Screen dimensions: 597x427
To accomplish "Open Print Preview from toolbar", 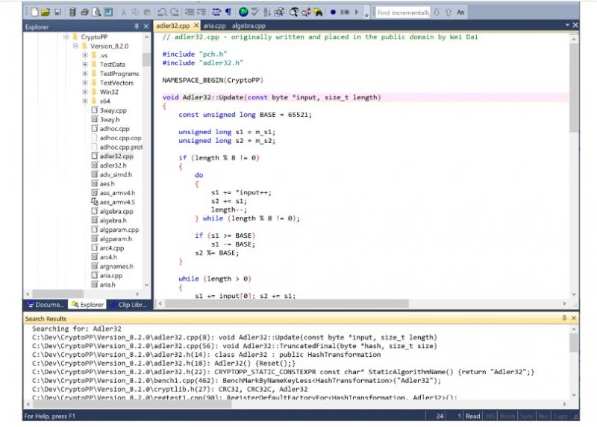I will (x=97, y=12).
